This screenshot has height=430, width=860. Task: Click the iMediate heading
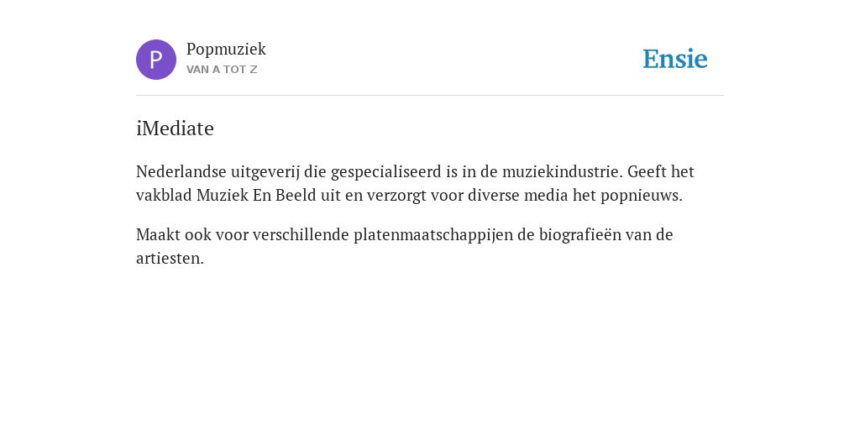point(175,128)
